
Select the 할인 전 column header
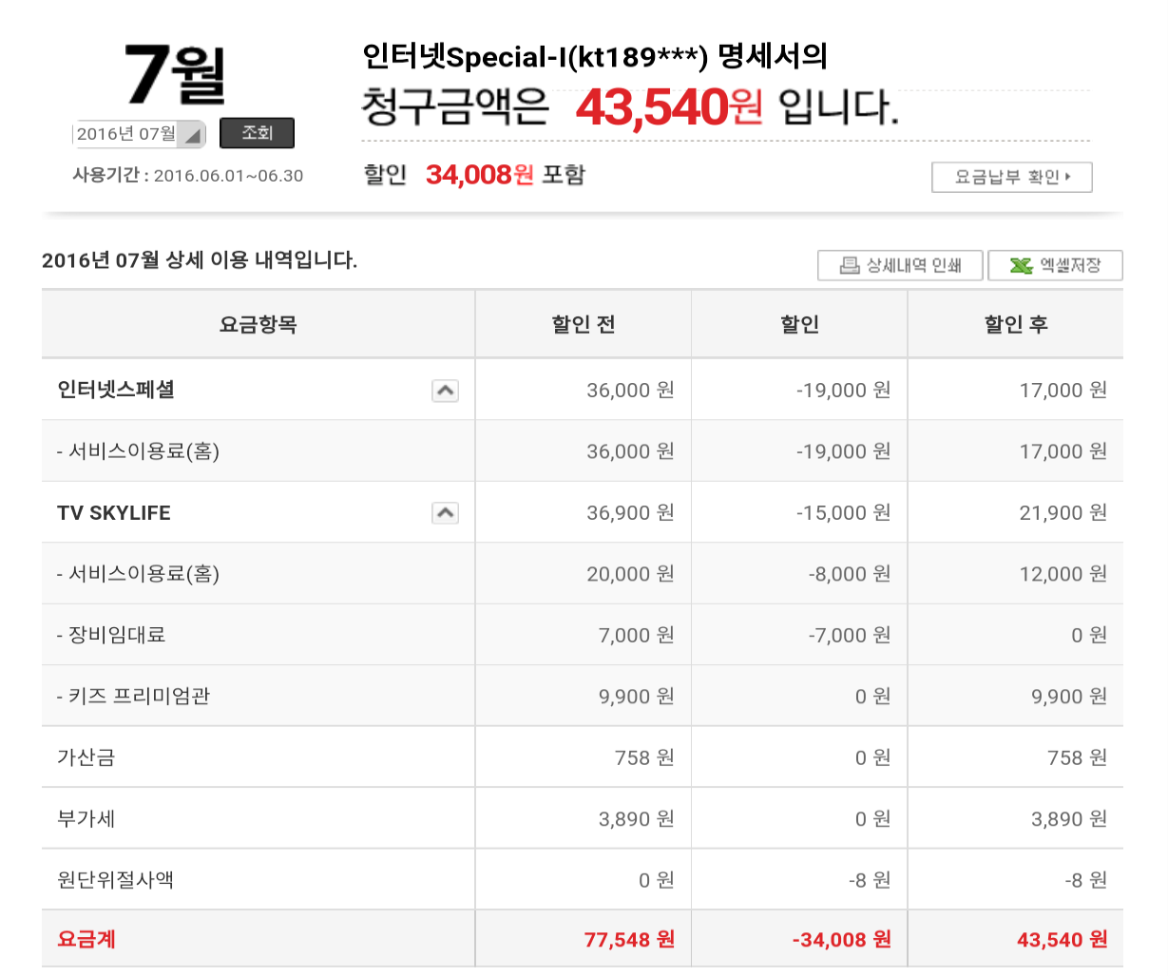[x=583, y=325]
